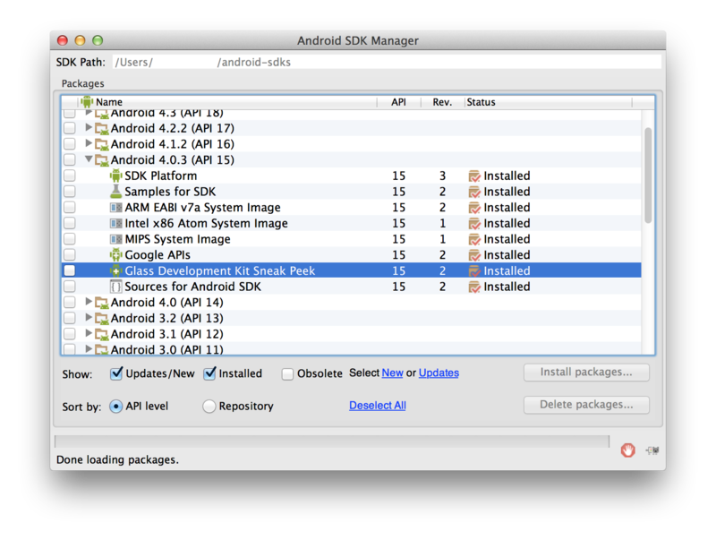
Task: Select the MIPS System Image row text
Action: (177, 239)
